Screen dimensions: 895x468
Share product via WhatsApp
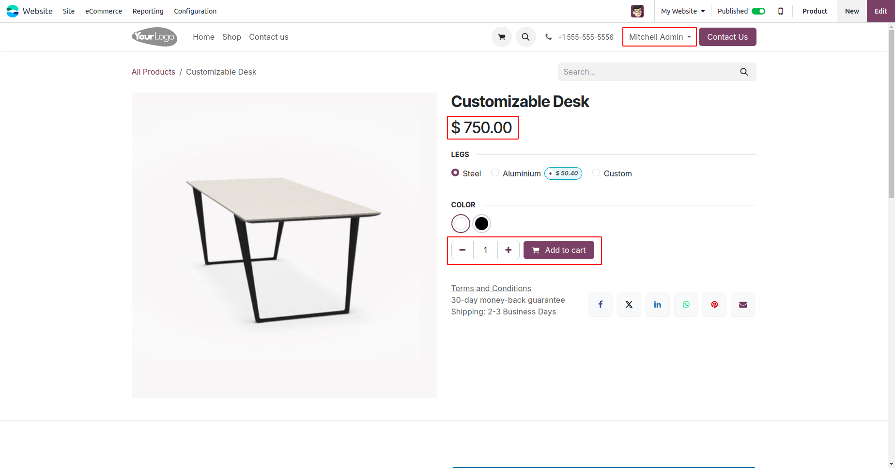pos(686,304)
